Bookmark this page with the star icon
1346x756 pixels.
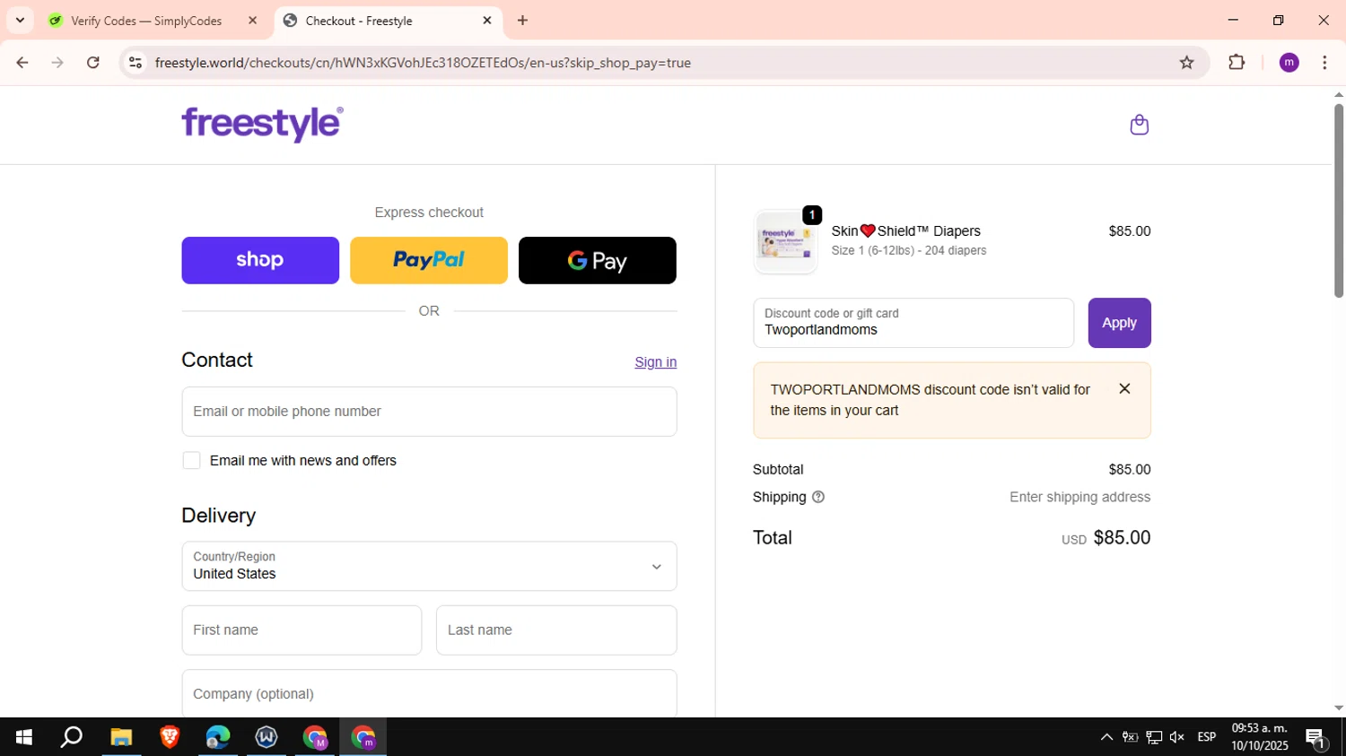point(1186,63)
